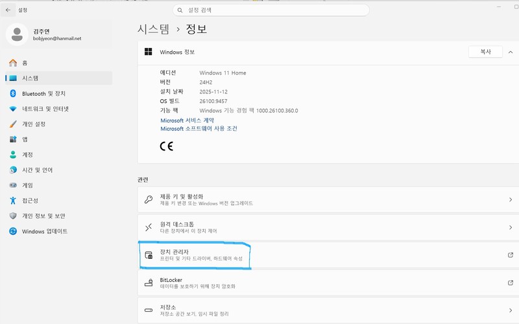The image size is (519, 324).
Task: Click the Home house icon in sidebar
Action: [13, 63]
